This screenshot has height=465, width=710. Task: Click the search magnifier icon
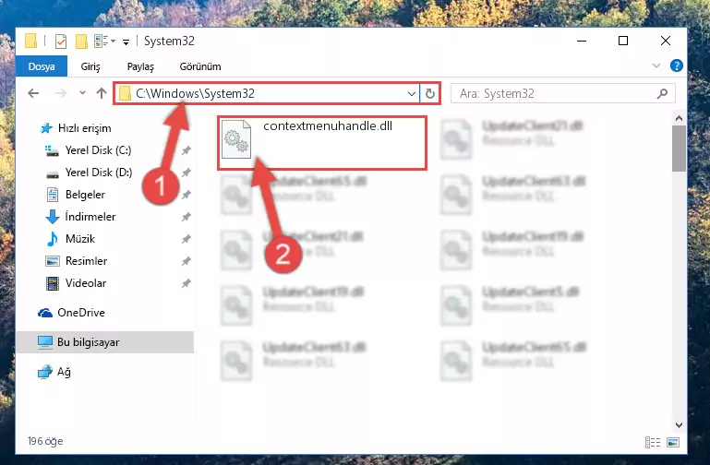662,93
